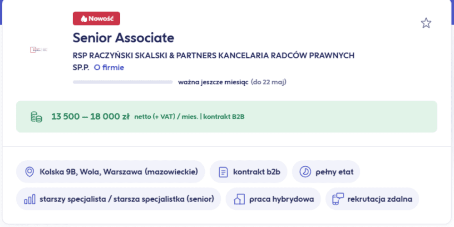Image resolution: width=454 pixels, height=227 pixels.
Task: Select the 'kontrakt b2b' chip
Action: coord(248,172)
